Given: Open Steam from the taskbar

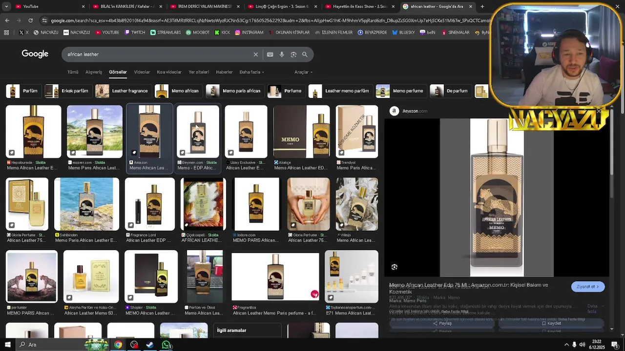Looking at the screenshot, I should 150,345.
